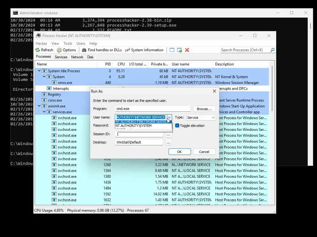Image resolution: width=317 pixels, height=237 pixels.
Task: Click the Registry process icon
Action: [x=44, y=94]
